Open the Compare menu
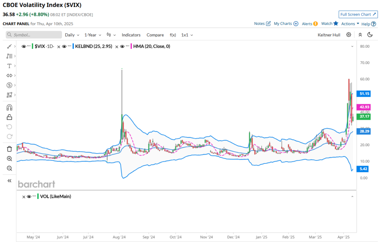Screen dimensions: 380x242 click(155, 35)
